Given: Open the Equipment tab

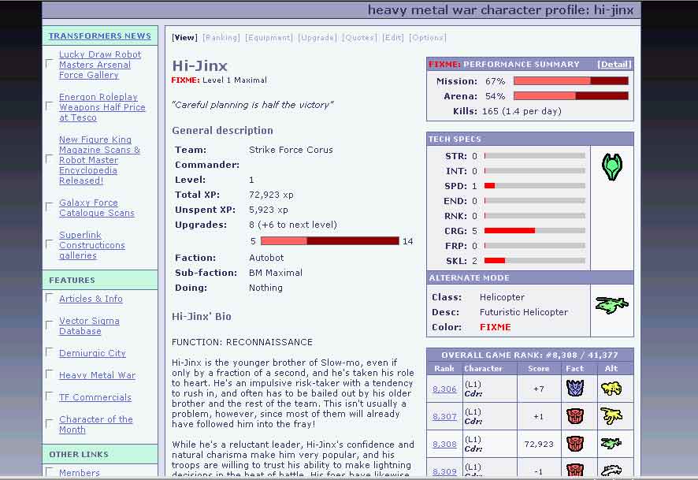Looking at the screenshot, I should click(269, 37).
